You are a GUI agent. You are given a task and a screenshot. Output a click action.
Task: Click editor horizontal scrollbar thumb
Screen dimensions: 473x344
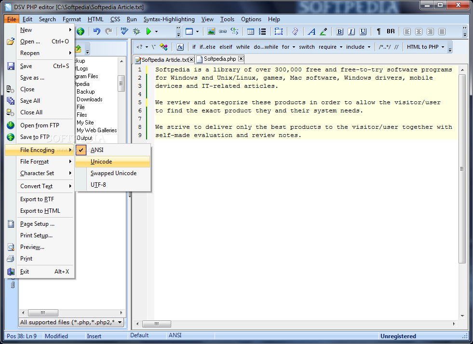point(157,324)
